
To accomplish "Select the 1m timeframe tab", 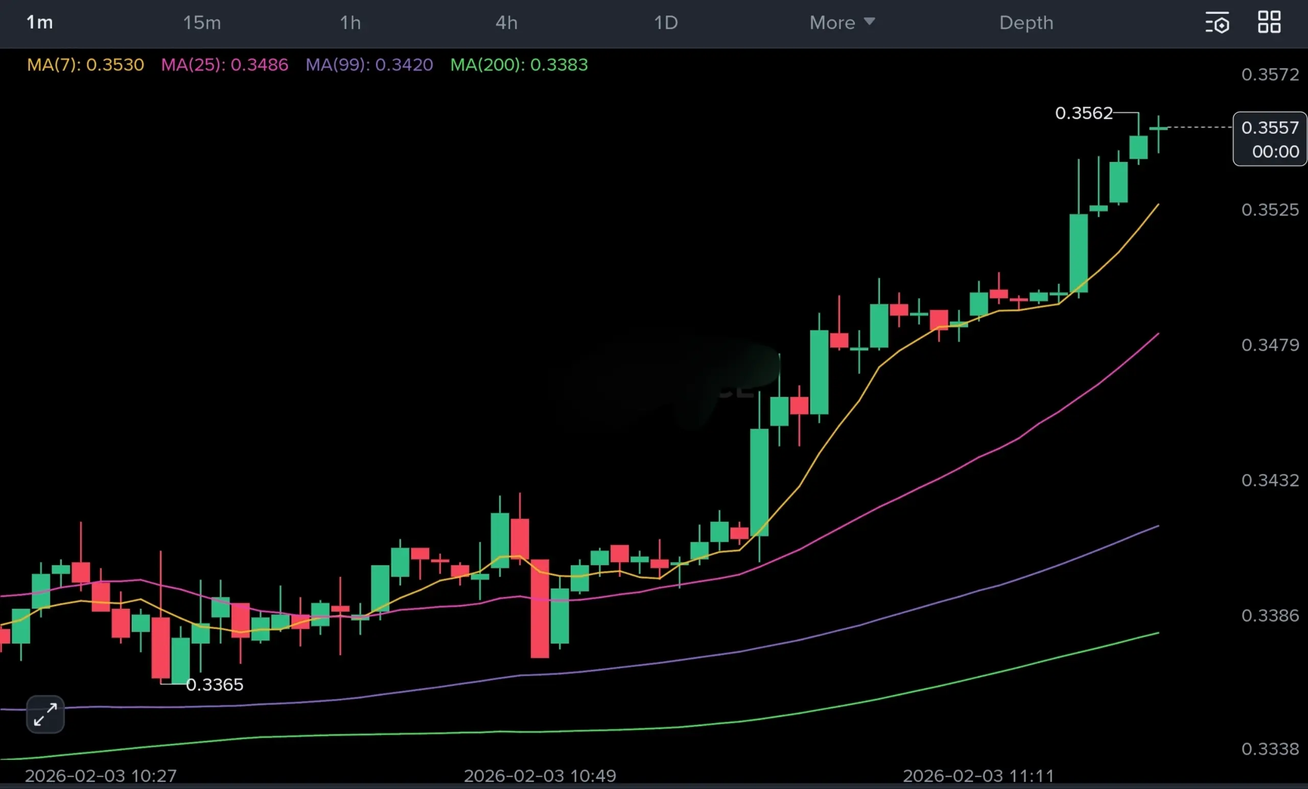I will click(40, 23).
